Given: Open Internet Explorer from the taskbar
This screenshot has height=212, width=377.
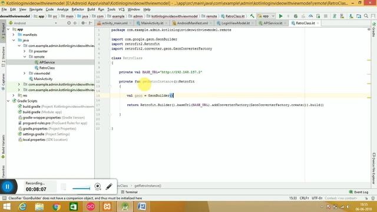Looking at the screenshot, I should 22,207.
